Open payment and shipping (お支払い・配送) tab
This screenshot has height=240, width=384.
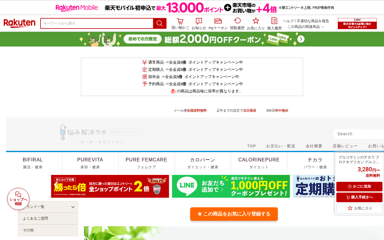pos(280,146)
